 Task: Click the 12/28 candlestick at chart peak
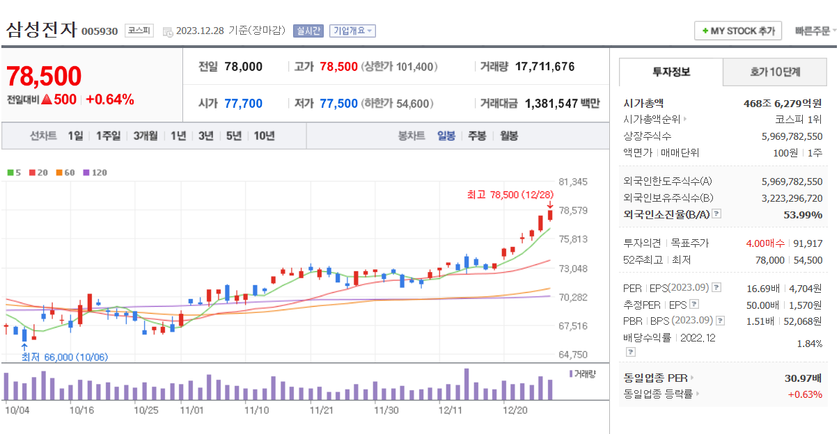[550, 216]
